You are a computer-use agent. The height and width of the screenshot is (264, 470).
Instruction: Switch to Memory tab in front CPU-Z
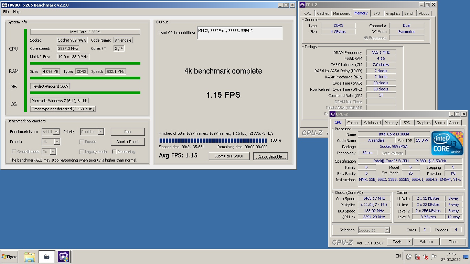391,123
